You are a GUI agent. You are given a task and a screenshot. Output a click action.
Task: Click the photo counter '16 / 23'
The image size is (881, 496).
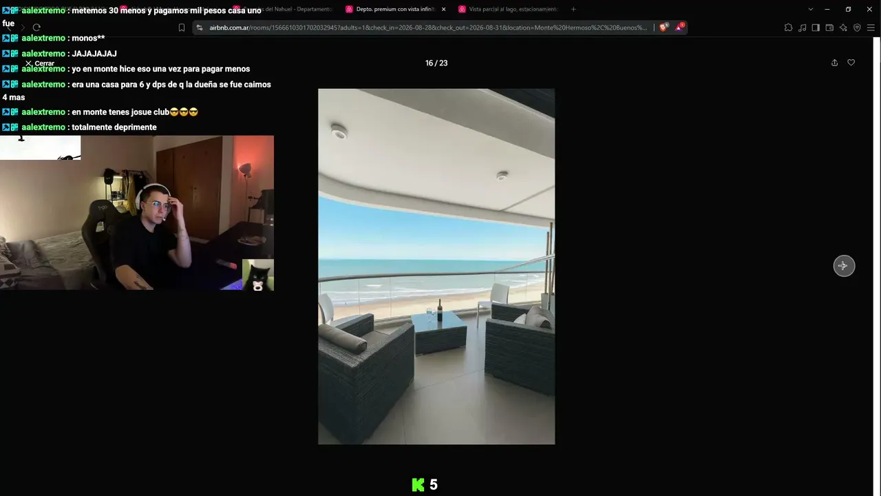point(436,63)
